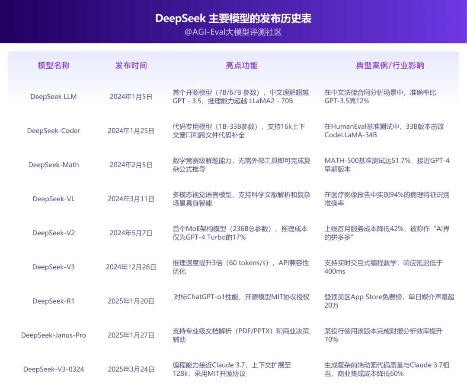Click feature text '编程能力接近Claude 3.7'

click(209, 365)
